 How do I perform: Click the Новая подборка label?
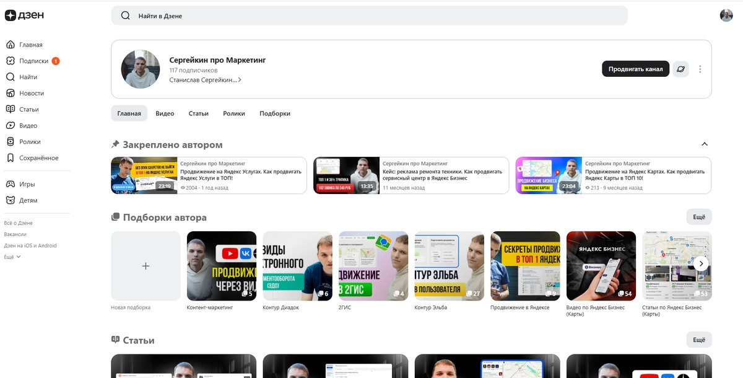point(131,307)
